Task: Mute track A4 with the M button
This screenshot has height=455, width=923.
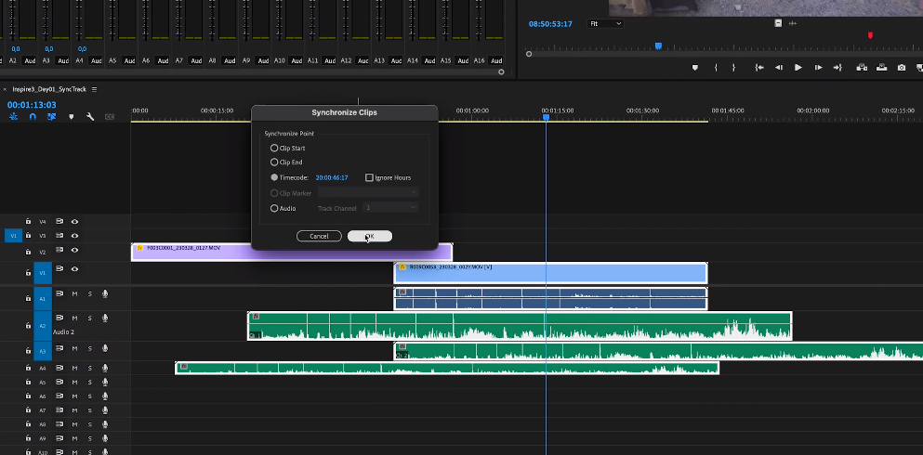Action: coord(74,368)
